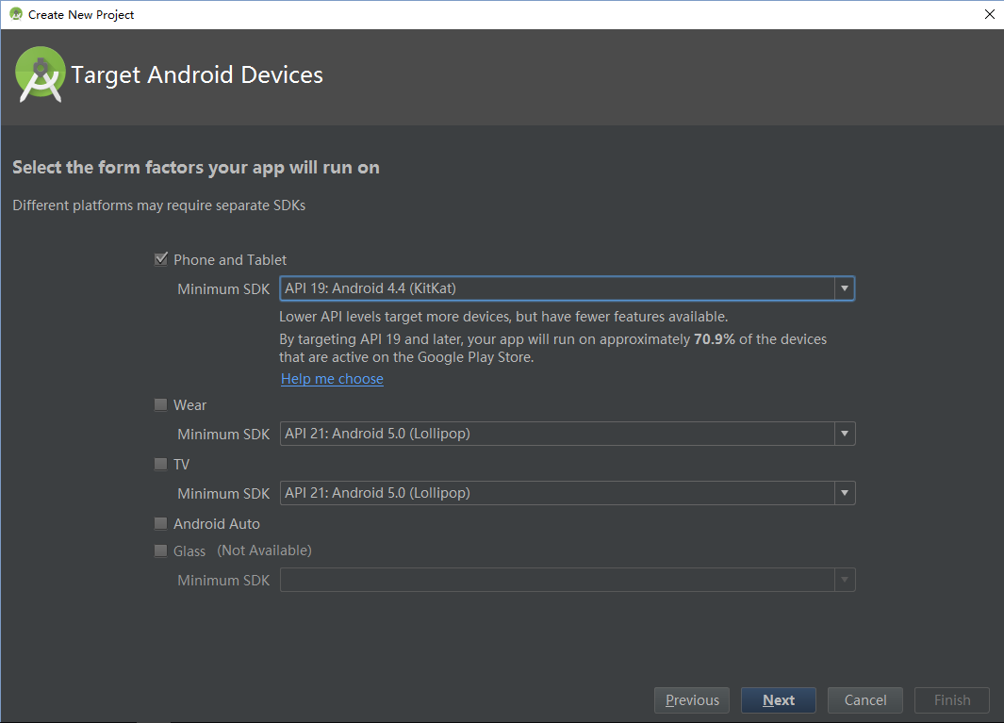Close the Create New Project window
Screen dimensions: 1004x723
point(989,14)
